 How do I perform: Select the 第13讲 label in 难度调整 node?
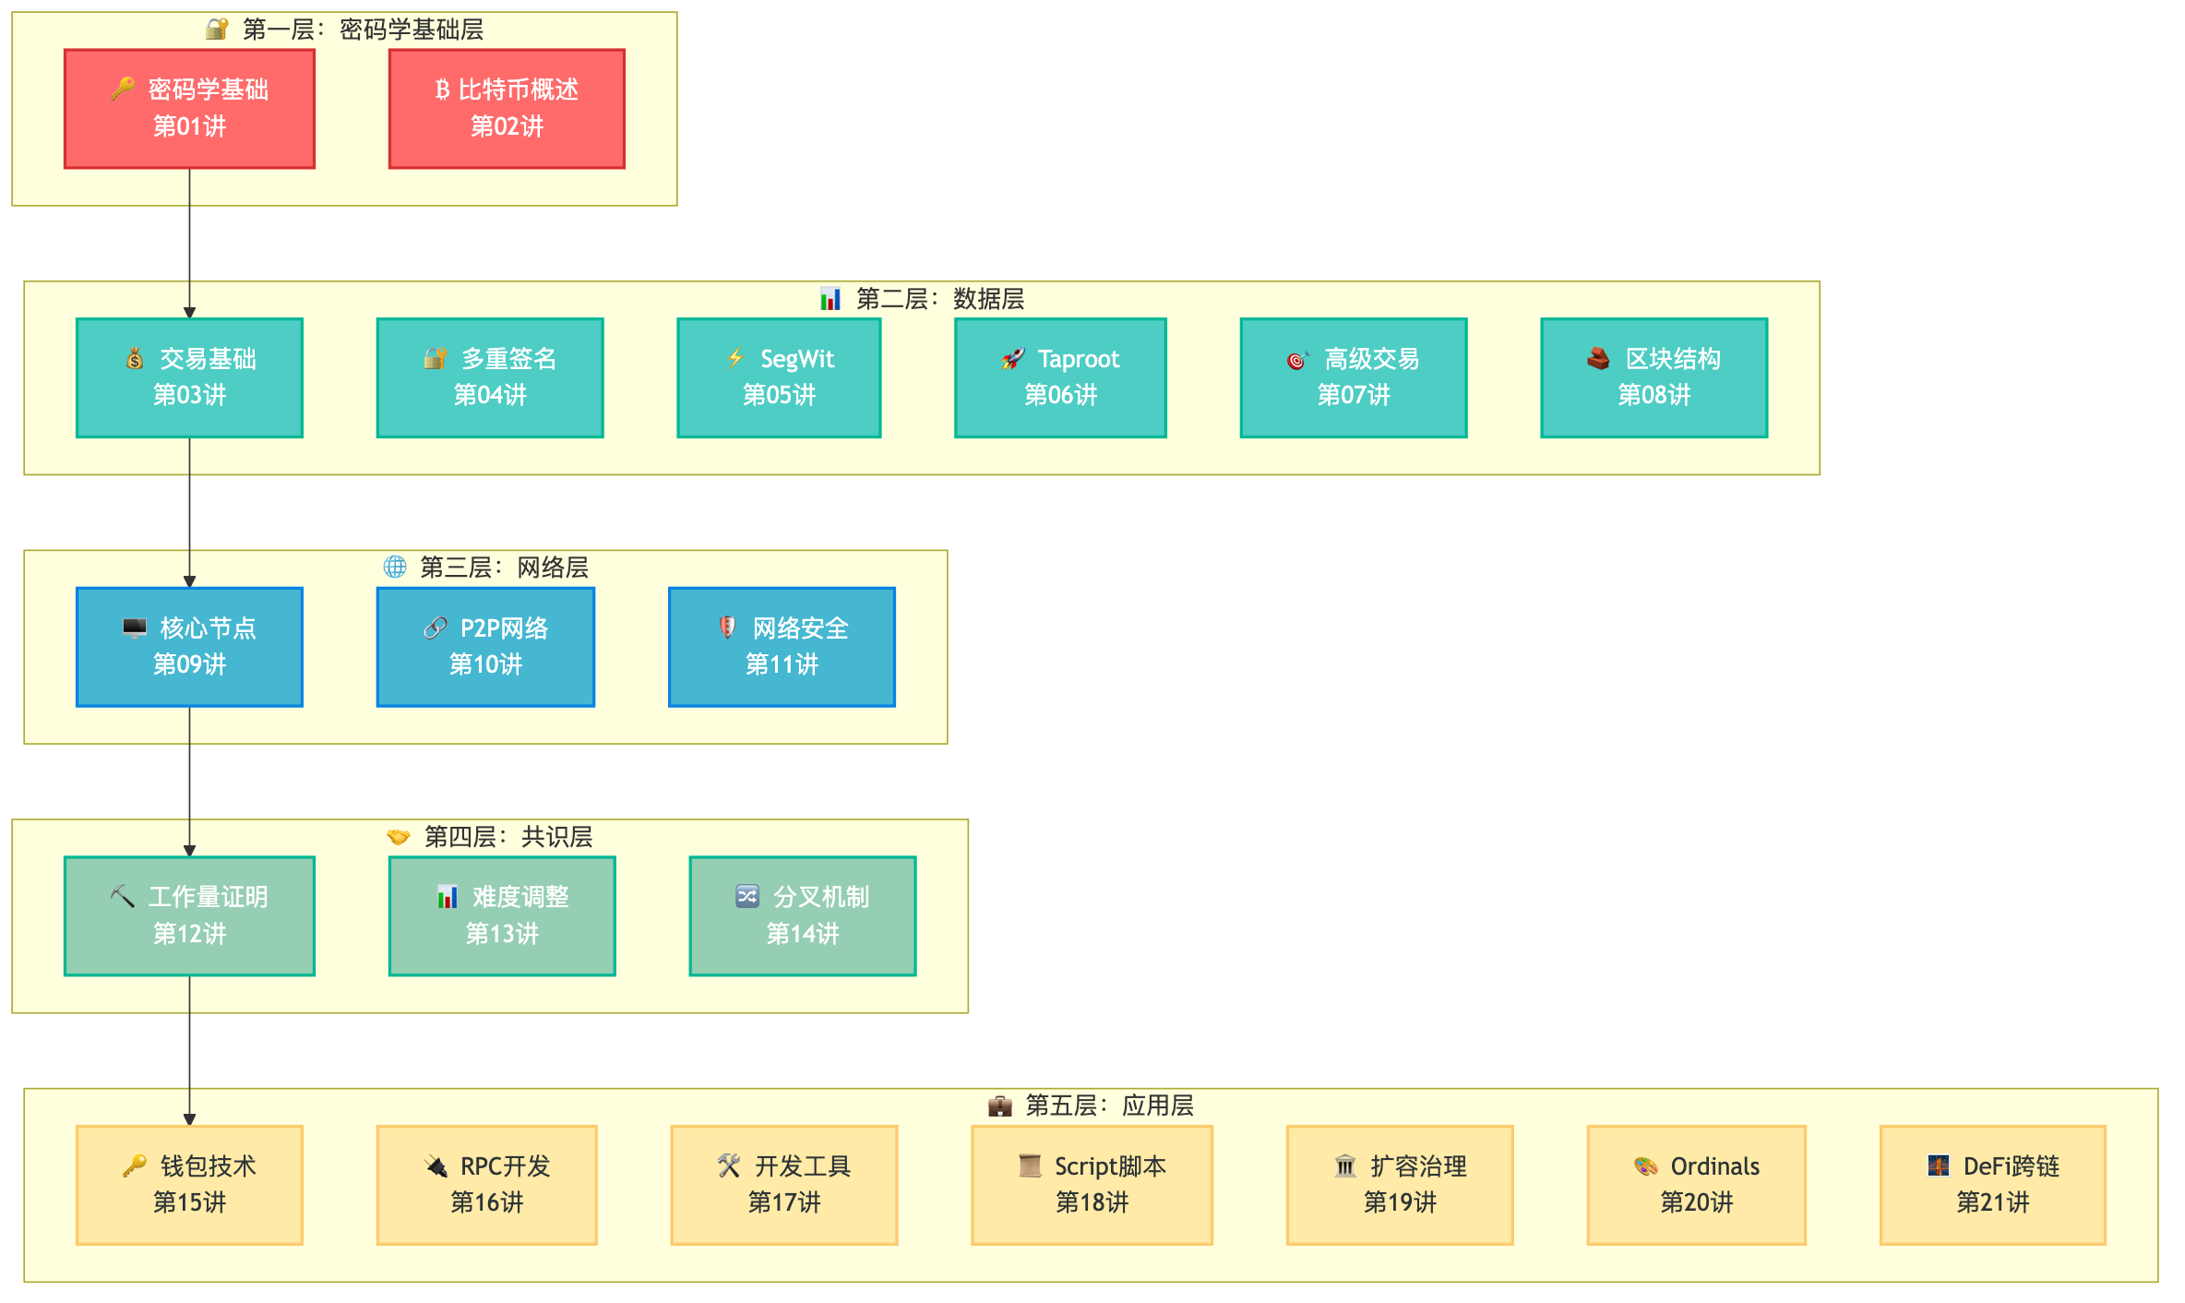pyautogui.click(x=502, y=933)
